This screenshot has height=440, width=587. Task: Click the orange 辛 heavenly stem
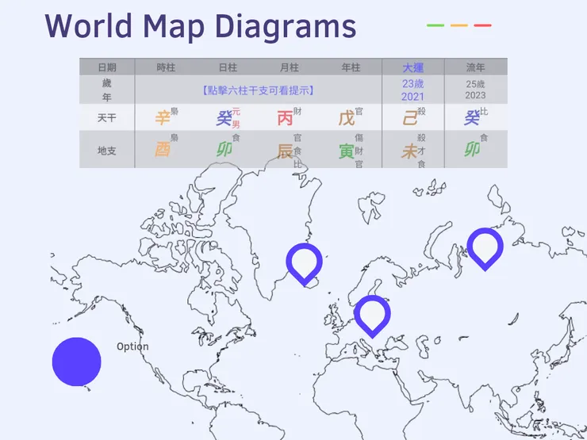pos(163,118)
